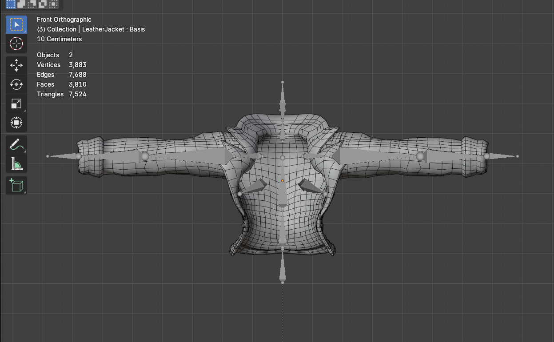Activate the 3D Cursor tool
This screenshot has height=342, width=554.
tap(16, 44)
